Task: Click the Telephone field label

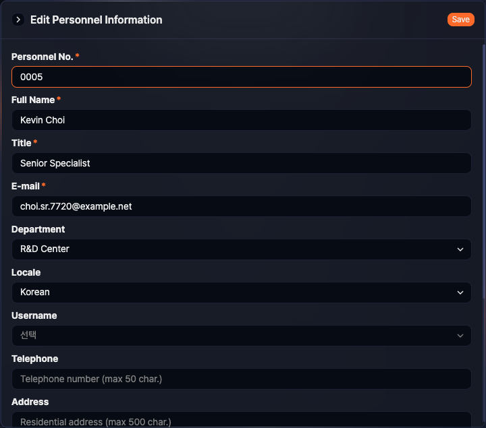Action: [34, 359]
